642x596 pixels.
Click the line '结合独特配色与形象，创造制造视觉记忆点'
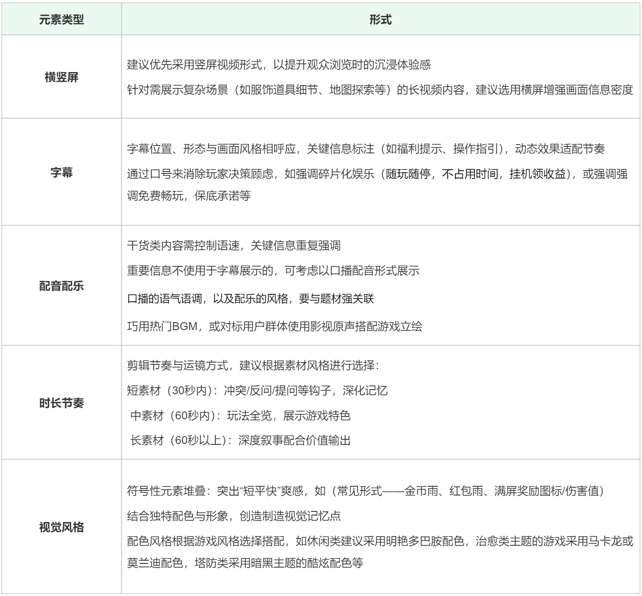click(234, 516)
